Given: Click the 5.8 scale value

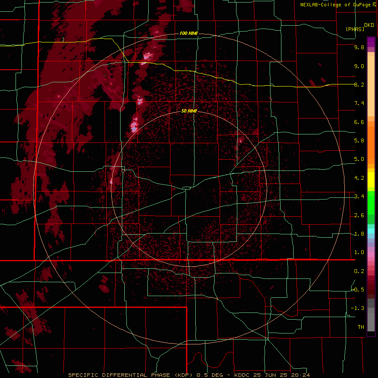Looking at the screenshot, I should 359,141.
